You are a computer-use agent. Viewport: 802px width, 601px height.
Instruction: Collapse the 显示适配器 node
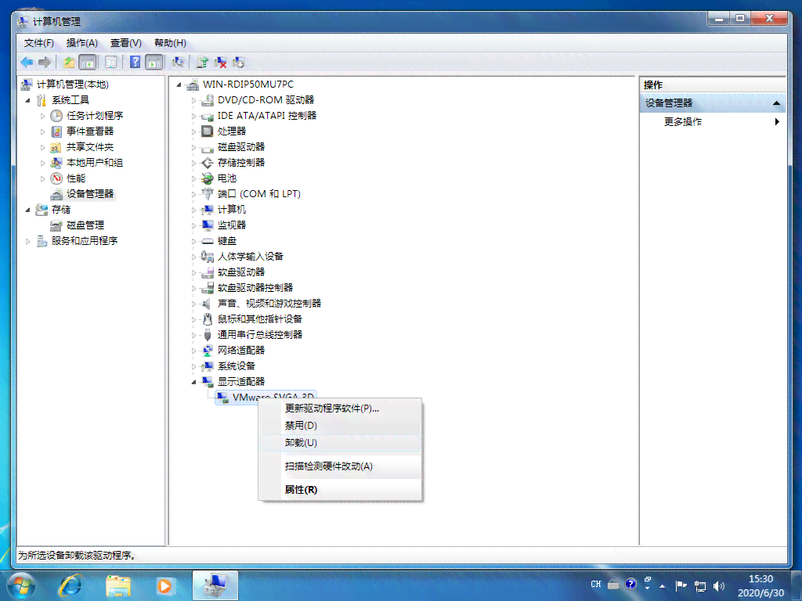(x=194, y=382)
